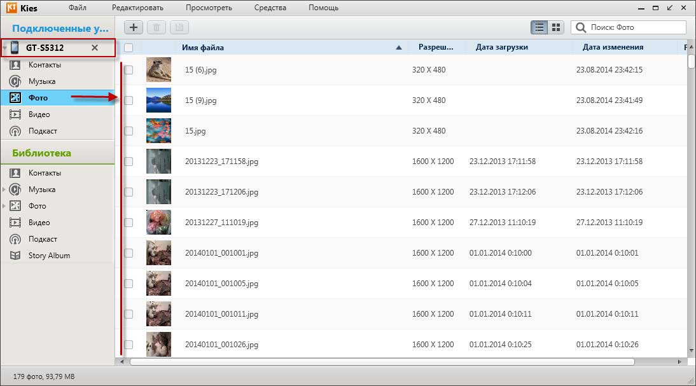Image resolution: width=696 pixels, height=386 pixels.
Task: Open the Помощь menu
Action: pyautogui.click(x=324, y=8)
